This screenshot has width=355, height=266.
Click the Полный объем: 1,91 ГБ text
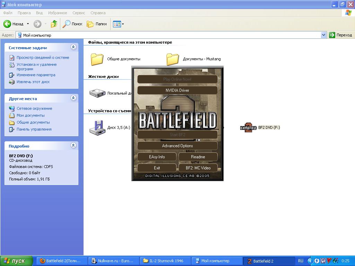click(29, 179)
